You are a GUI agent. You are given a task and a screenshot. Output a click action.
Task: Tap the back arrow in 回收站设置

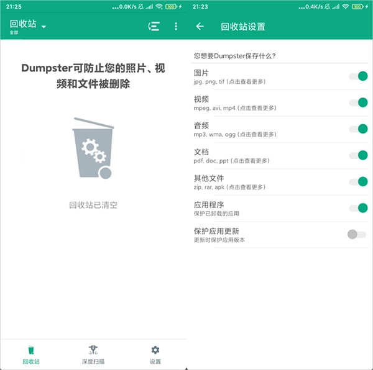200,26
